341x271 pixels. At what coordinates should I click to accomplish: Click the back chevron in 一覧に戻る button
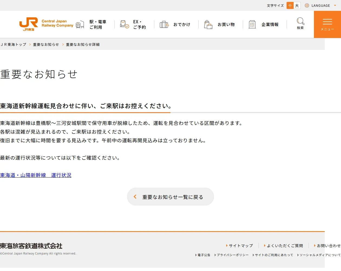click(135, 197)
